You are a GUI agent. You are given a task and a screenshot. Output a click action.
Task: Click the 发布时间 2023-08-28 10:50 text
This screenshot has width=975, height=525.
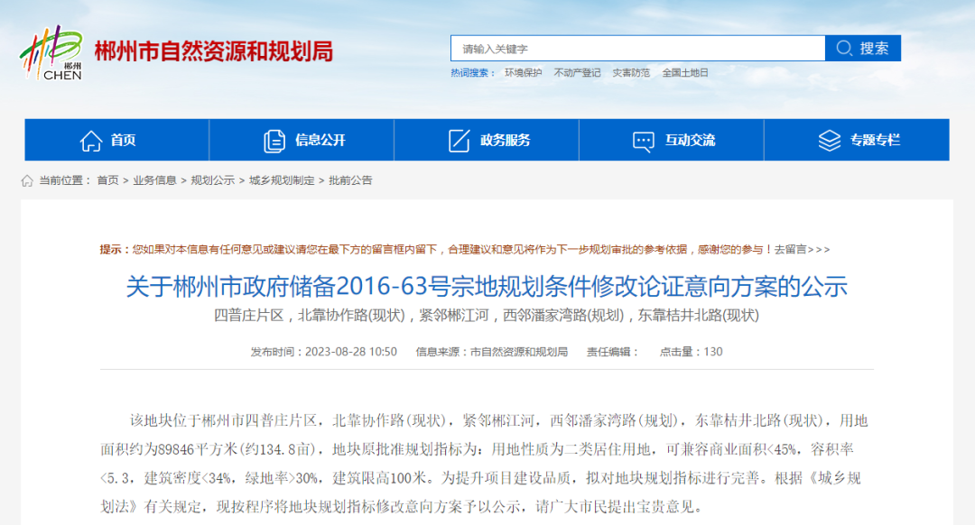tap(323, 352)
